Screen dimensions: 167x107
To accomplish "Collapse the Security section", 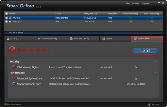I will tap(156, 61).
